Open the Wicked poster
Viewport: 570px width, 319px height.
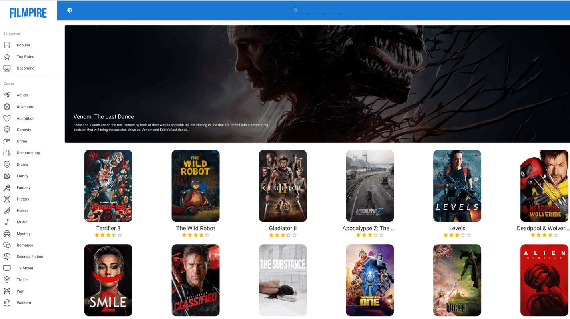[457, 280]
